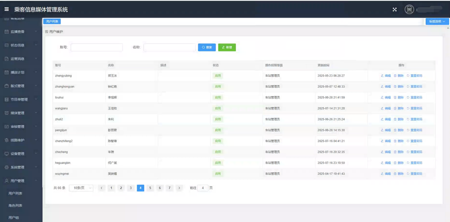Click the 启用 status tag for zhuli2
This screenshot has height=222, width=450.
point(218,119)
